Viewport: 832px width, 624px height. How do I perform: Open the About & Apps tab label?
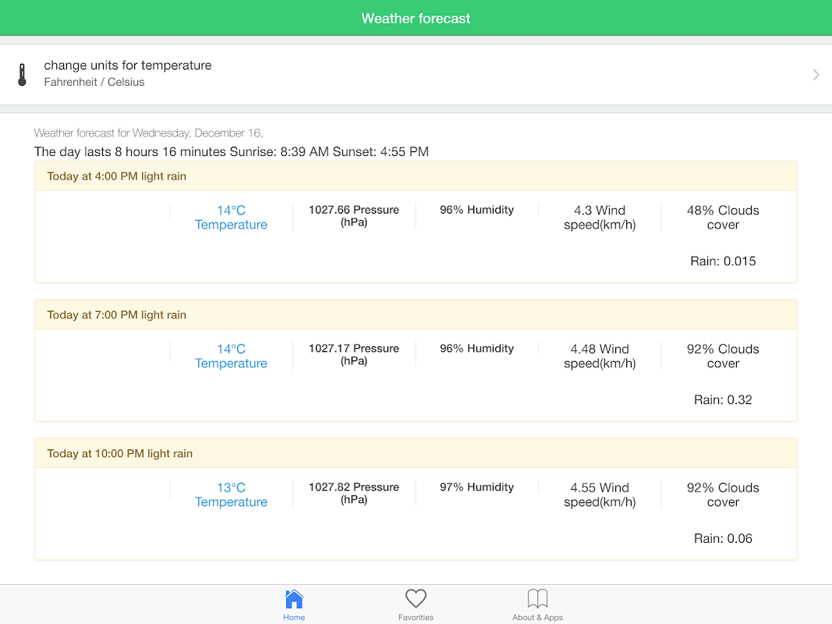[x=538, y=618]
